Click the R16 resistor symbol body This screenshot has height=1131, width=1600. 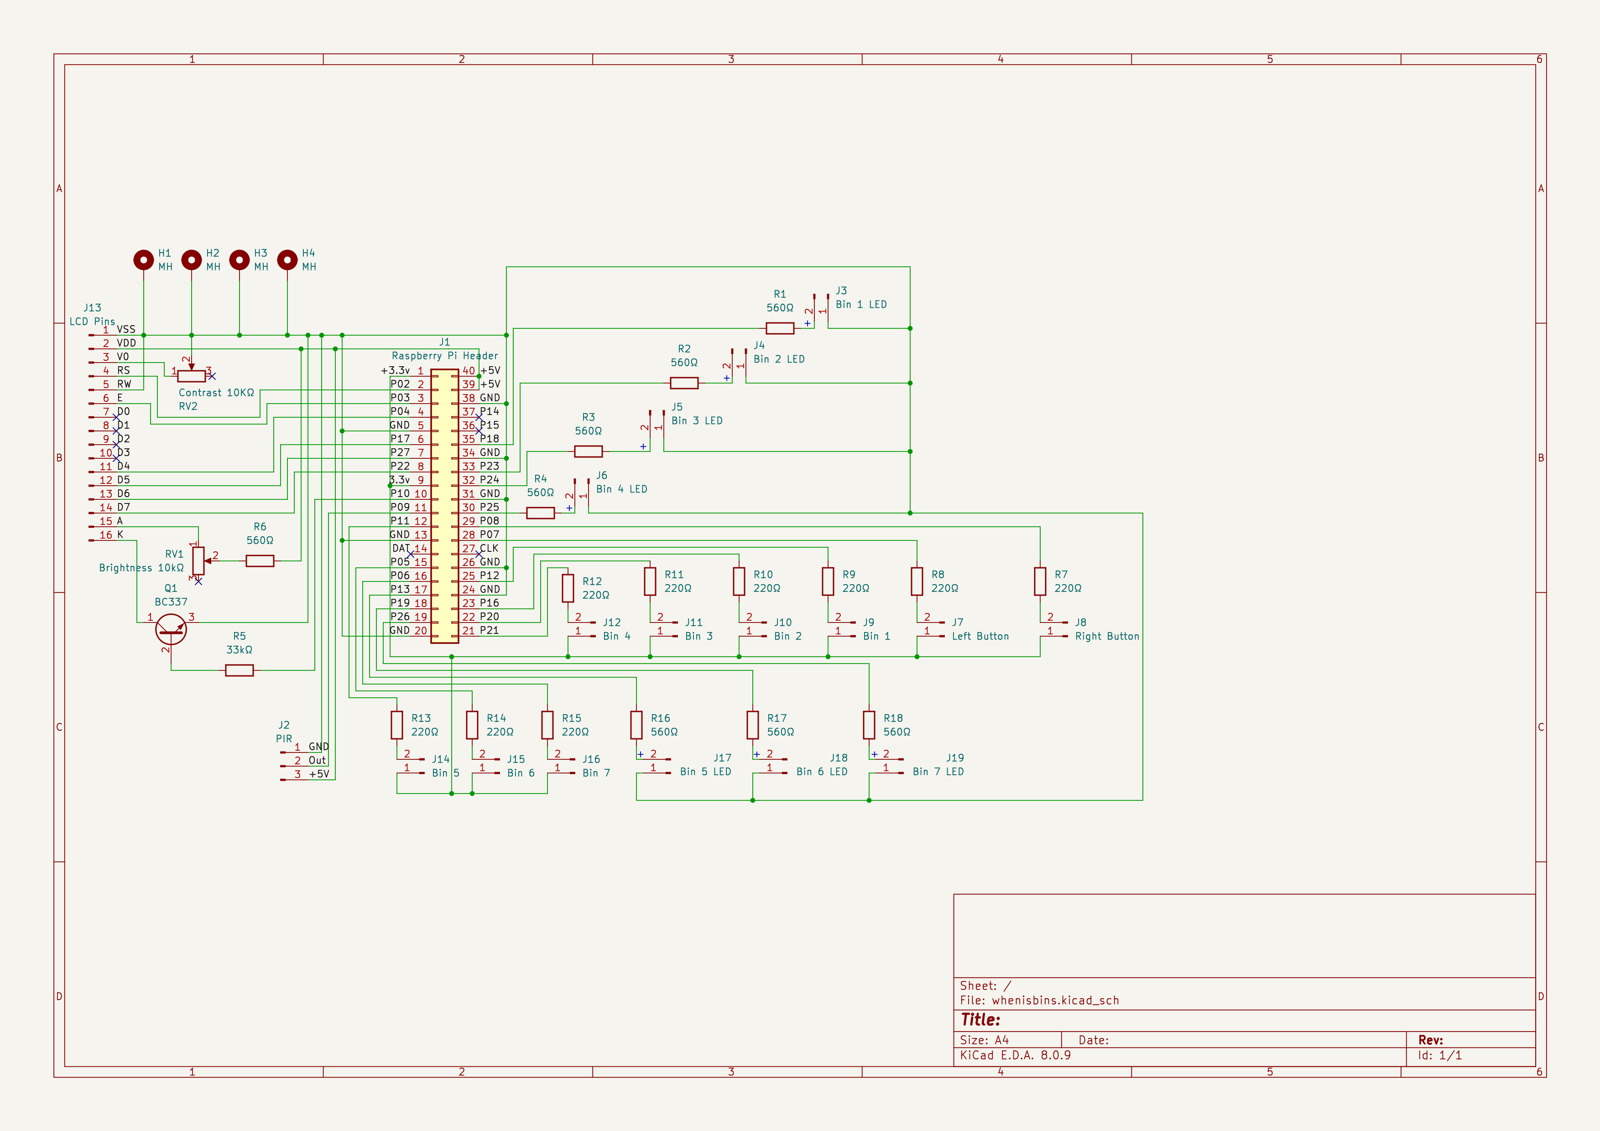[636, 725]
